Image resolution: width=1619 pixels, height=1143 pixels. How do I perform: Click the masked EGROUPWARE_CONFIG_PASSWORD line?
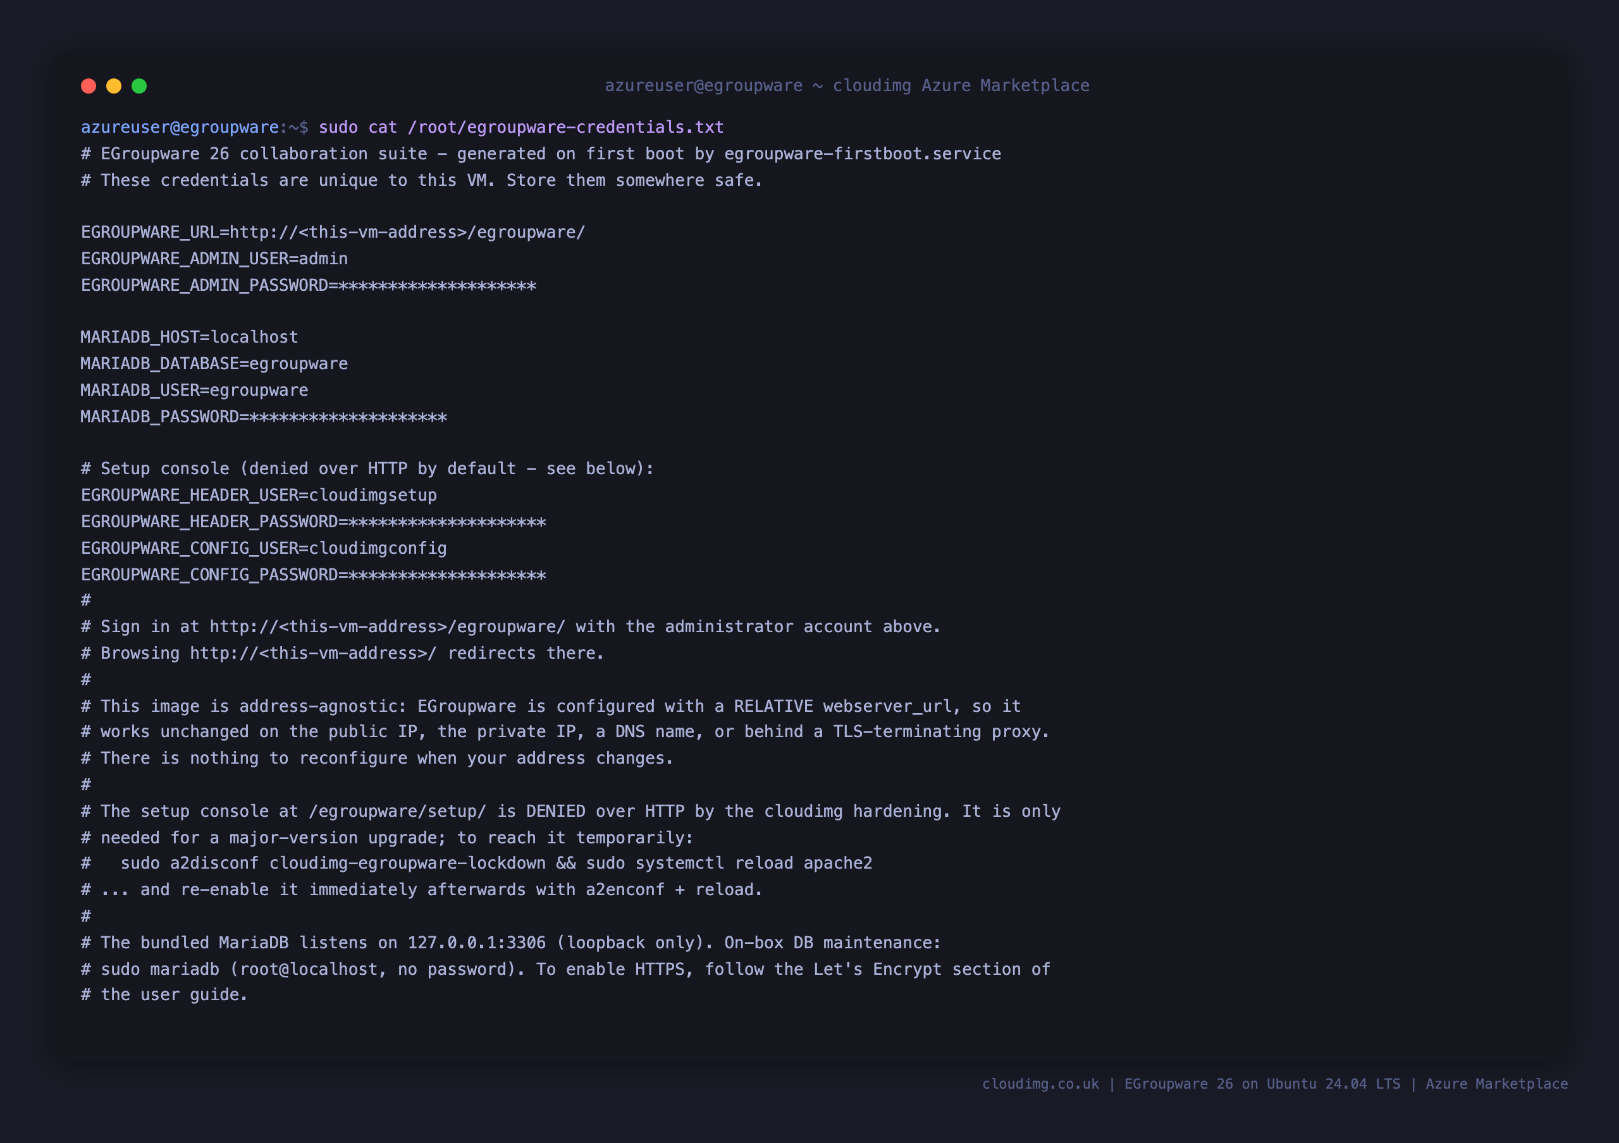(313, 575)
